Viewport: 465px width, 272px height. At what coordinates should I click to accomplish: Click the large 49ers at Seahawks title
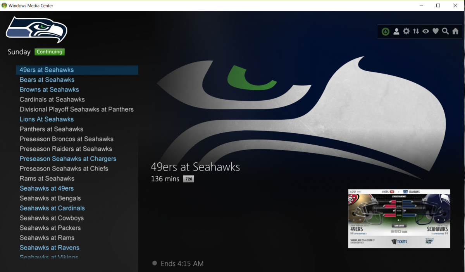click(195, 167)
